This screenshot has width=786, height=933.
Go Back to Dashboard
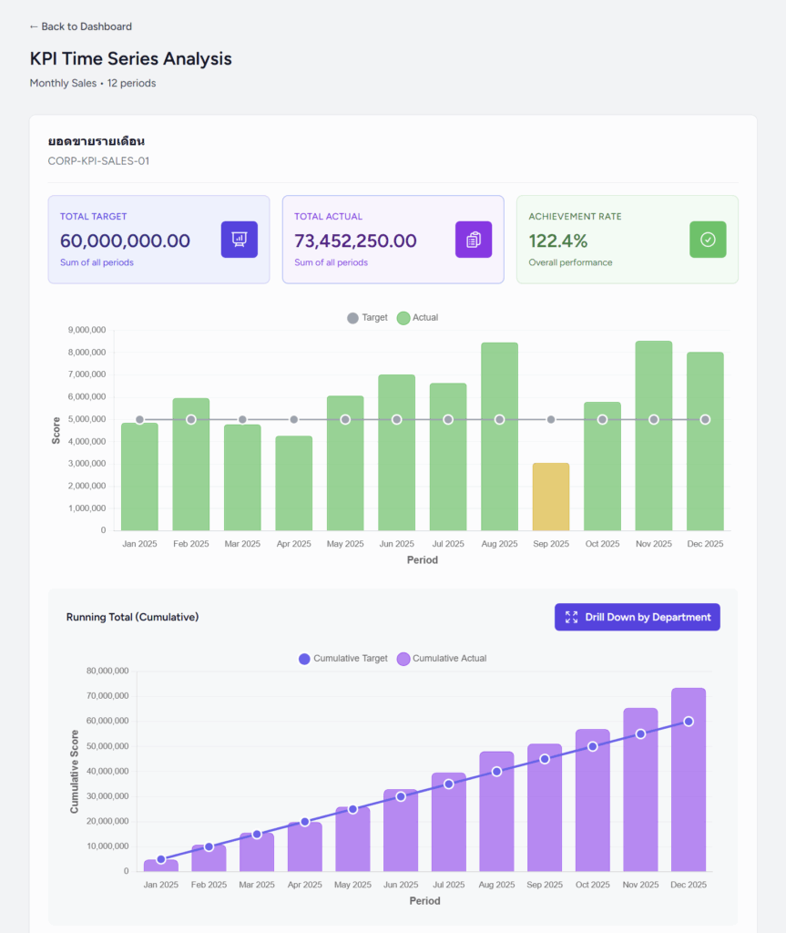coord(80,26)
